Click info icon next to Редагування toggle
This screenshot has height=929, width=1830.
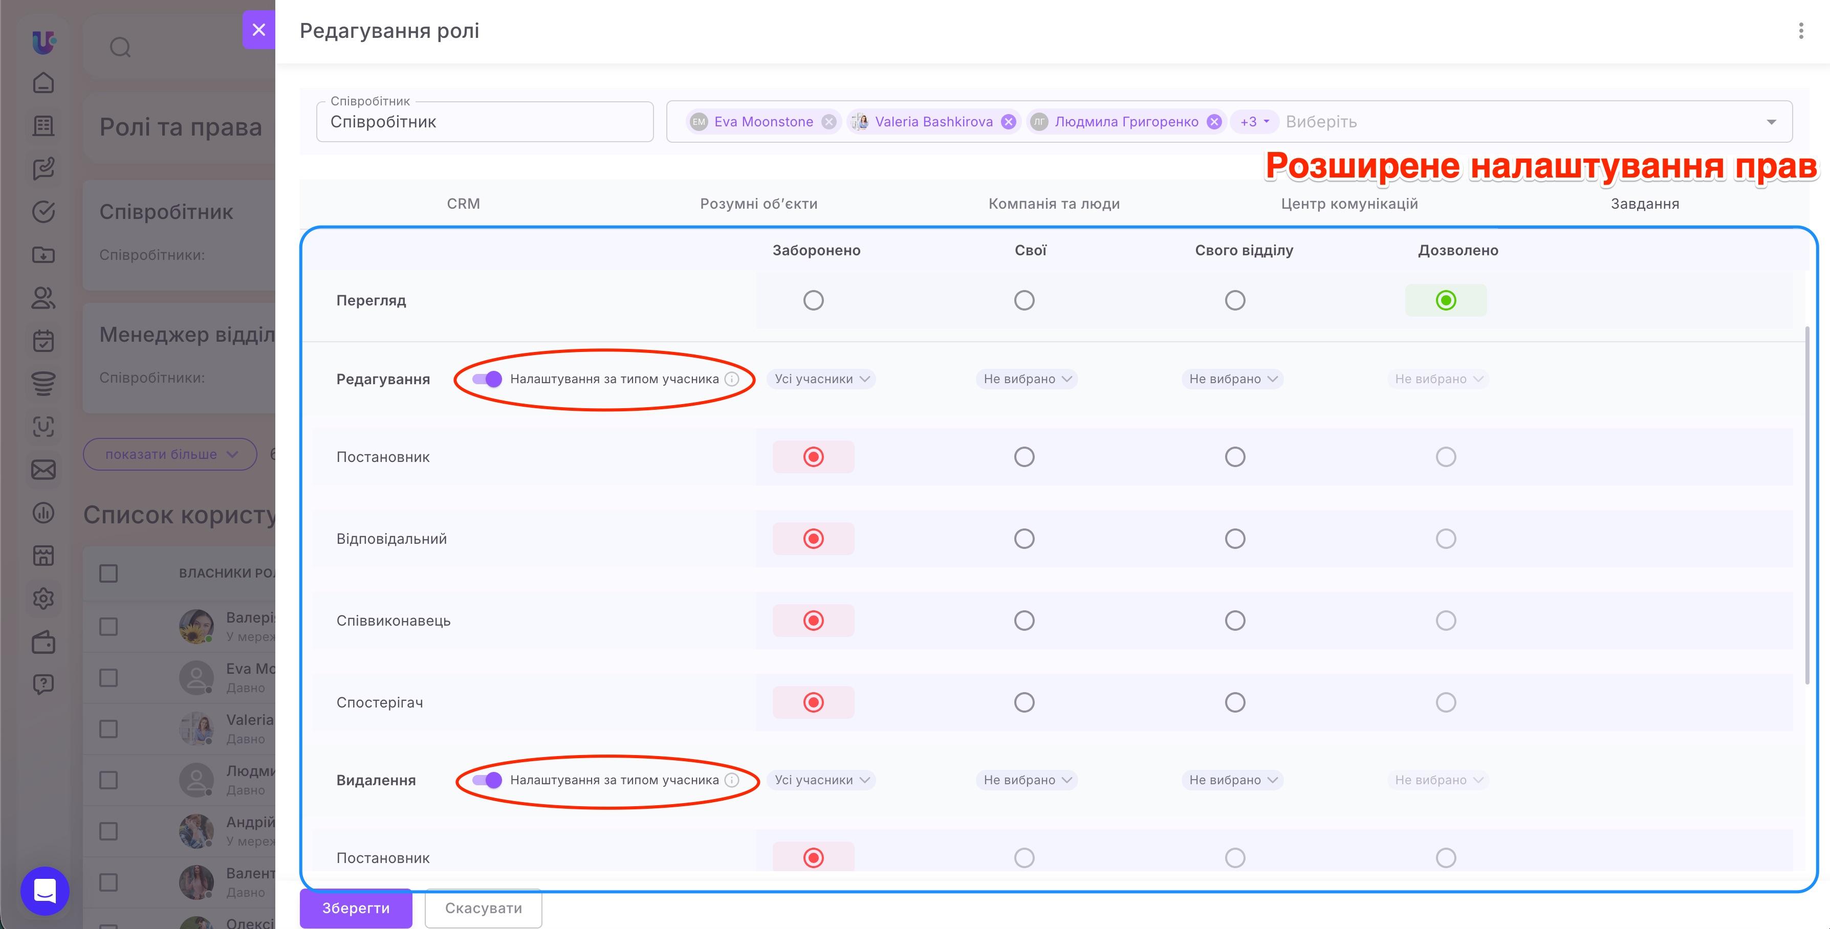pos(732,379)
